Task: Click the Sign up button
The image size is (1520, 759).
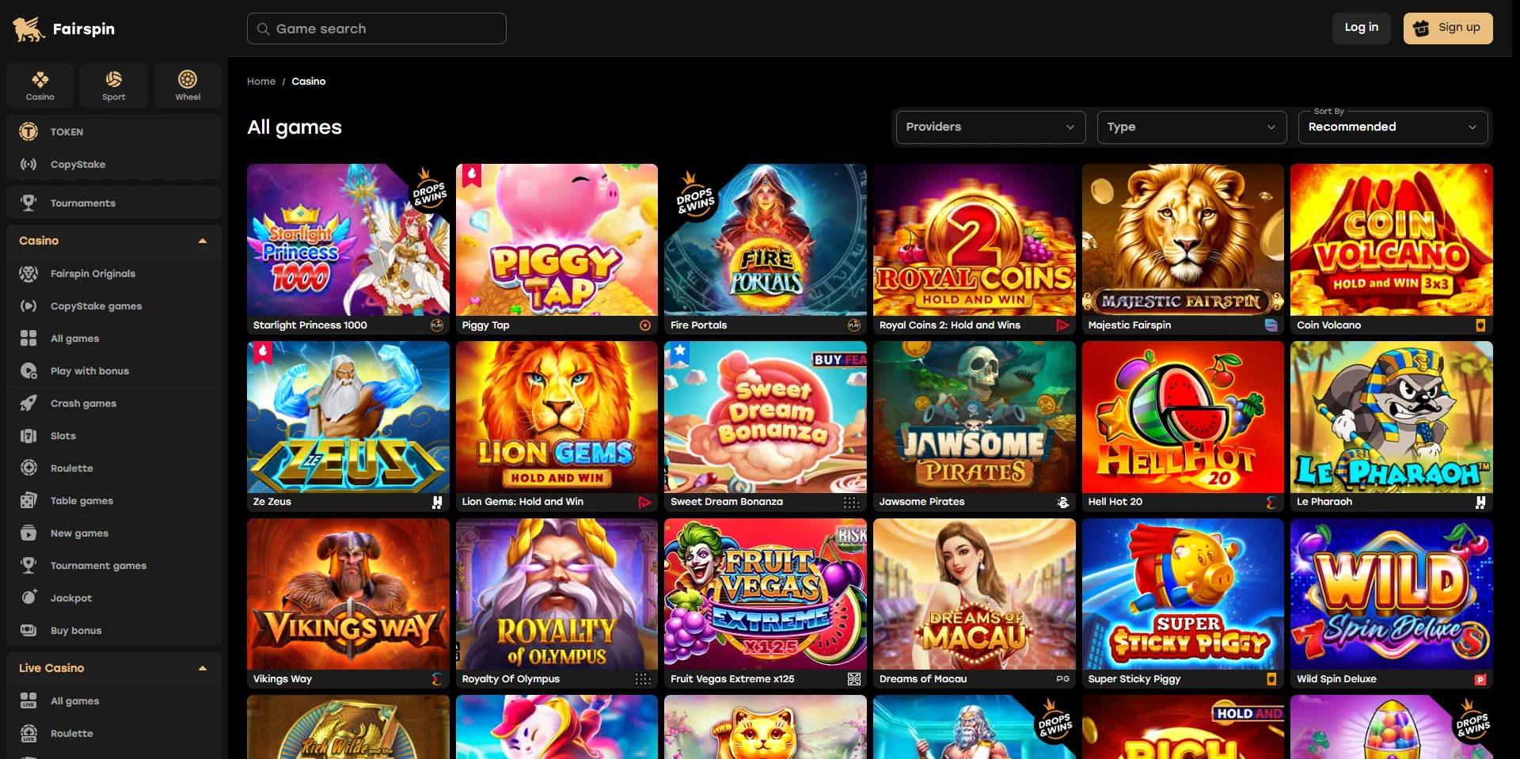Action: click(1448, 28)
